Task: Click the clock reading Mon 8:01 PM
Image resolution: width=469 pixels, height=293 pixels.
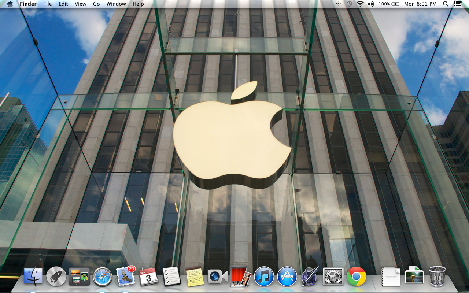Action: (x=420, y=4)
